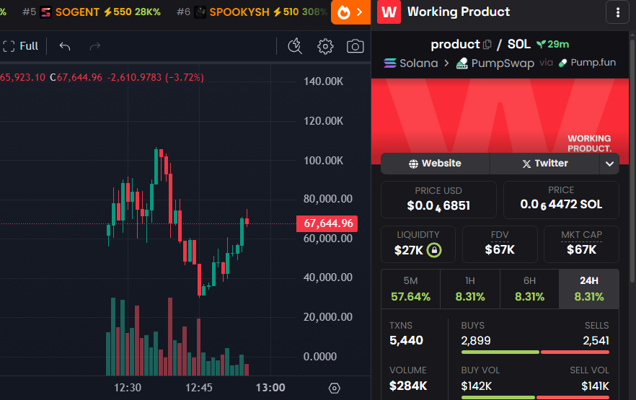Click the 100.00K price axis label

323,161
